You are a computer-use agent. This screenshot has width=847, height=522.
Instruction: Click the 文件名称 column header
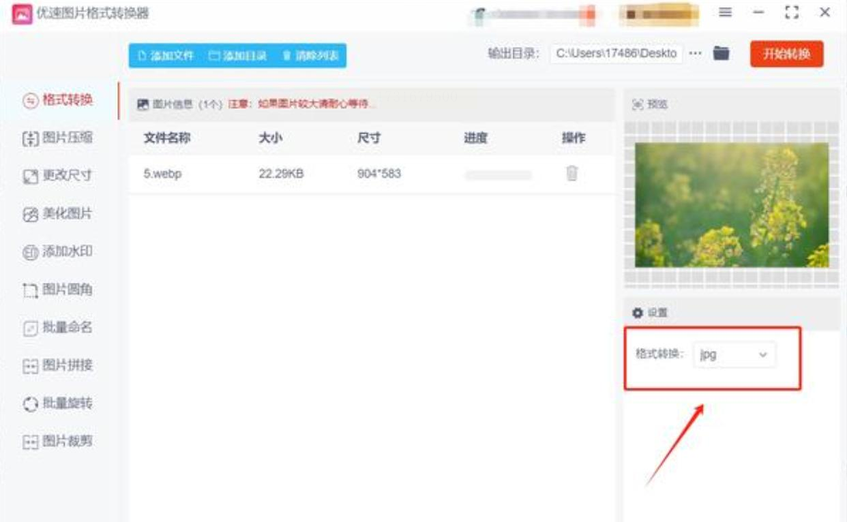tap(166, 138)
